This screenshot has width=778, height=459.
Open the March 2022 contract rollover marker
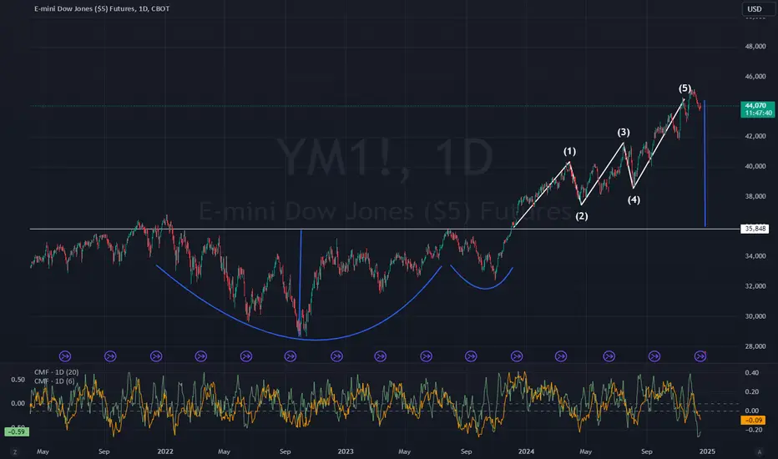coord(201,356)
